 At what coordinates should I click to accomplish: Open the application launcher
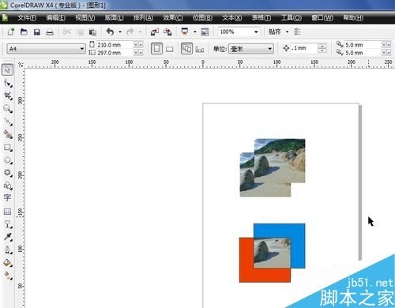point(185,32)
